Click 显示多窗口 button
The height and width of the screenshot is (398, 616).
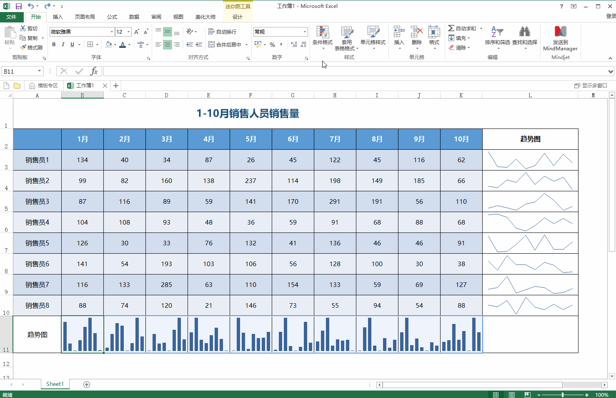click(x=591, y=86)
